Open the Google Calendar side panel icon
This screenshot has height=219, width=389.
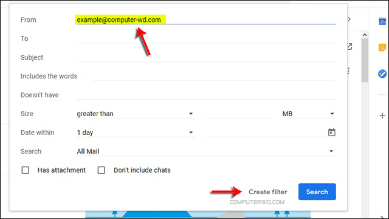382,21
